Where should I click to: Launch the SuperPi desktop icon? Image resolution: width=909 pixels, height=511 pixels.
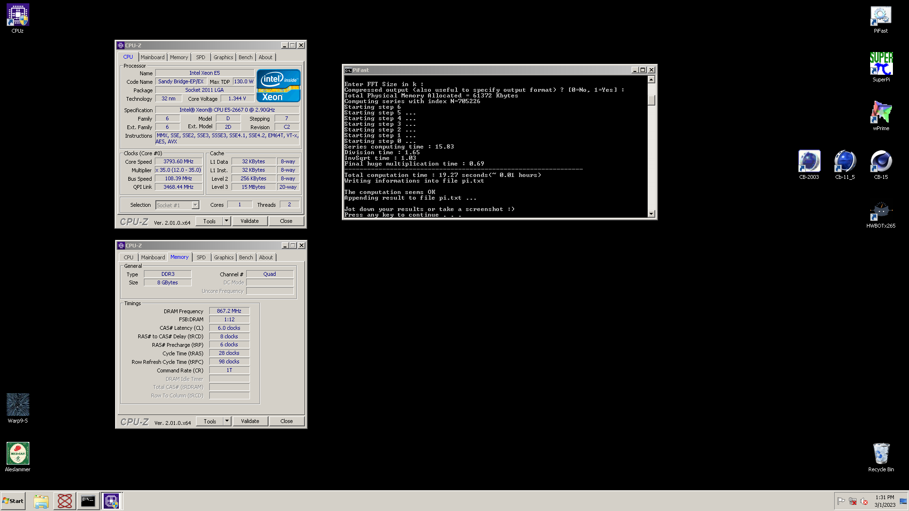(x=881, y=68)
